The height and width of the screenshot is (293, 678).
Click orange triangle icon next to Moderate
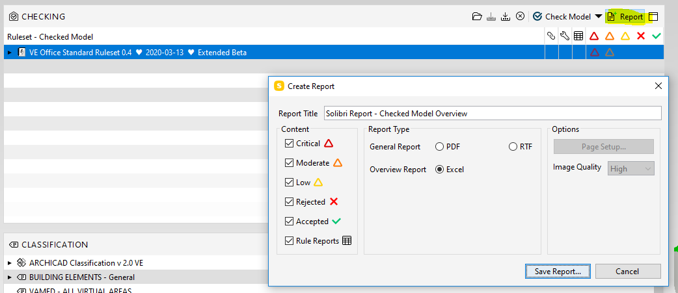pyautogui.click(x=338, y=163)
